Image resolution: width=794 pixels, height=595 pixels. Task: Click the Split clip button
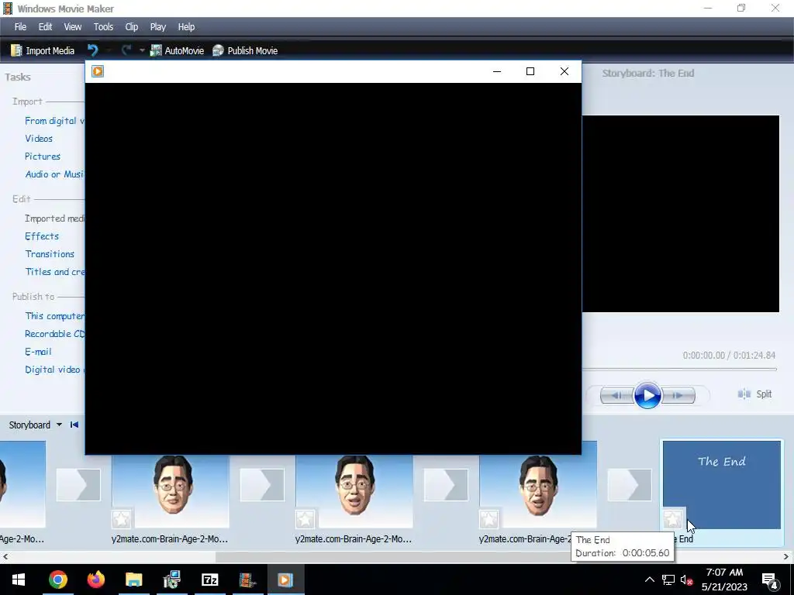[754, 394]
